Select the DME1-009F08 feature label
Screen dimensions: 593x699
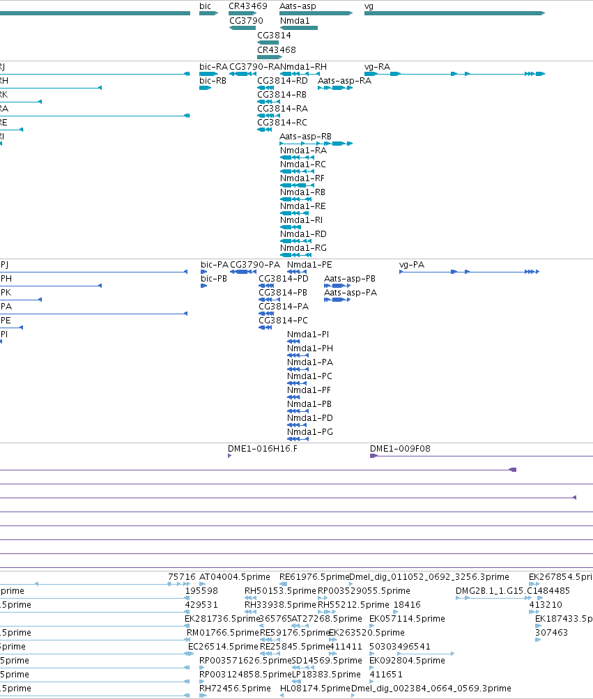[x=400, y=449]
